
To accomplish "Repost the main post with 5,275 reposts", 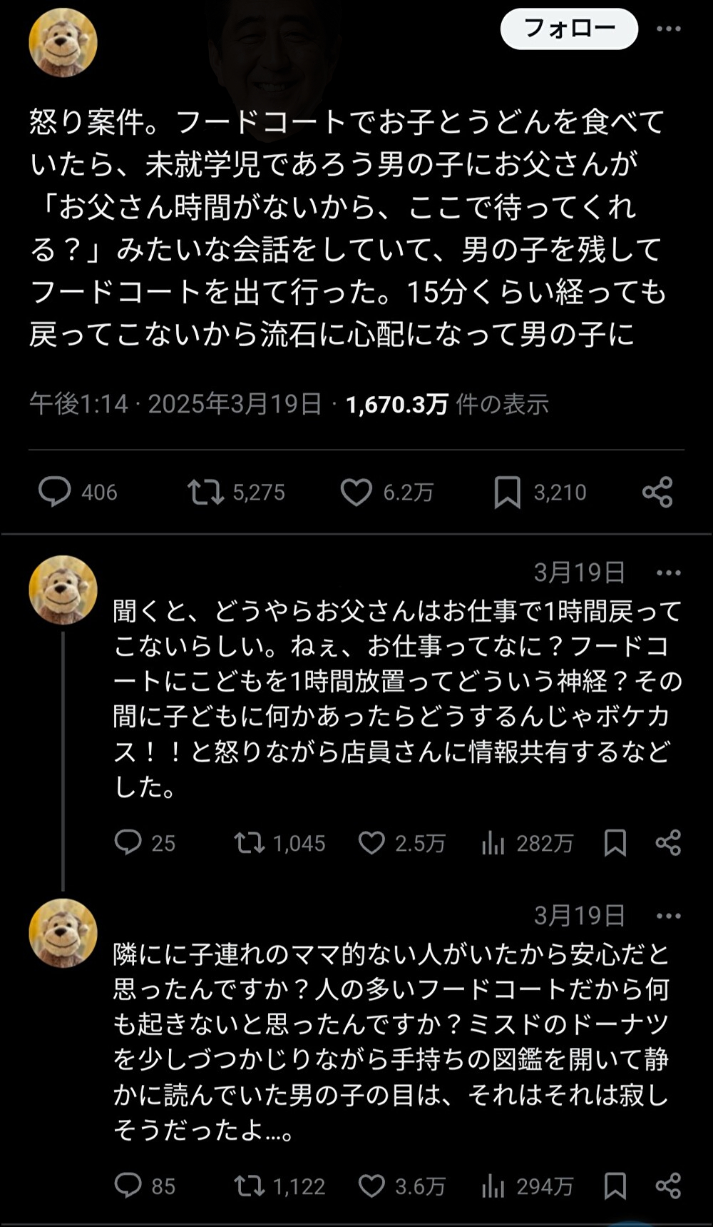I will coord(236,492).
